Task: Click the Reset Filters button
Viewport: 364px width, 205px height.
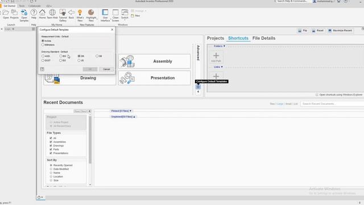Action: pos(80,111)
